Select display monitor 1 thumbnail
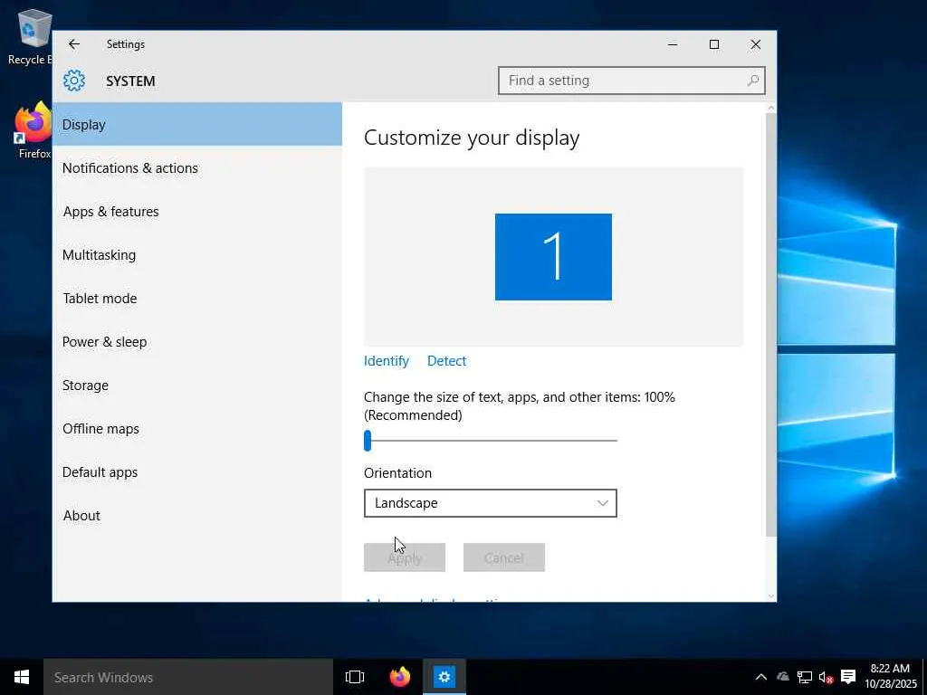Viewport: 927px width, 695px height. pyautogui.click(x=553, y=257)
